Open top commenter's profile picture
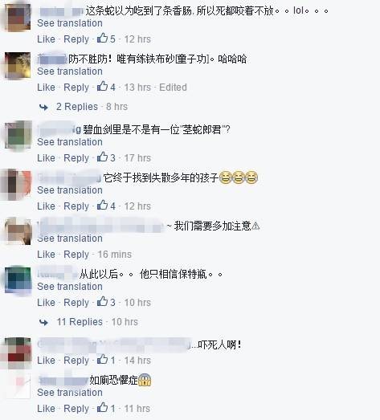The image size is (380, 420). pos(18,17)
